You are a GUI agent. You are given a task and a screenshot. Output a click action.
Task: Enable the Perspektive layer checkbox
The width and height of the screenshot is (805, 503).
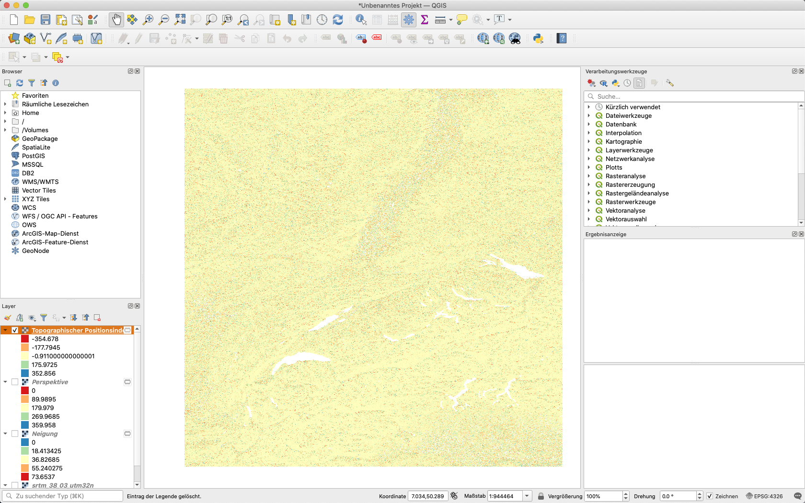tap(15, 382)
